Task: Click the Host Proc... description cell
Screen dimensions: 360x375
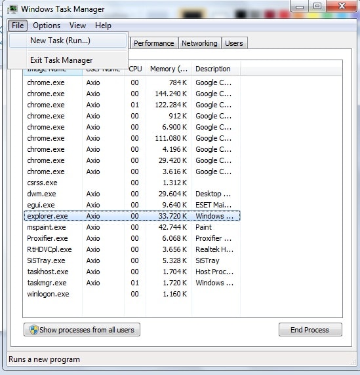Action: 214,272
